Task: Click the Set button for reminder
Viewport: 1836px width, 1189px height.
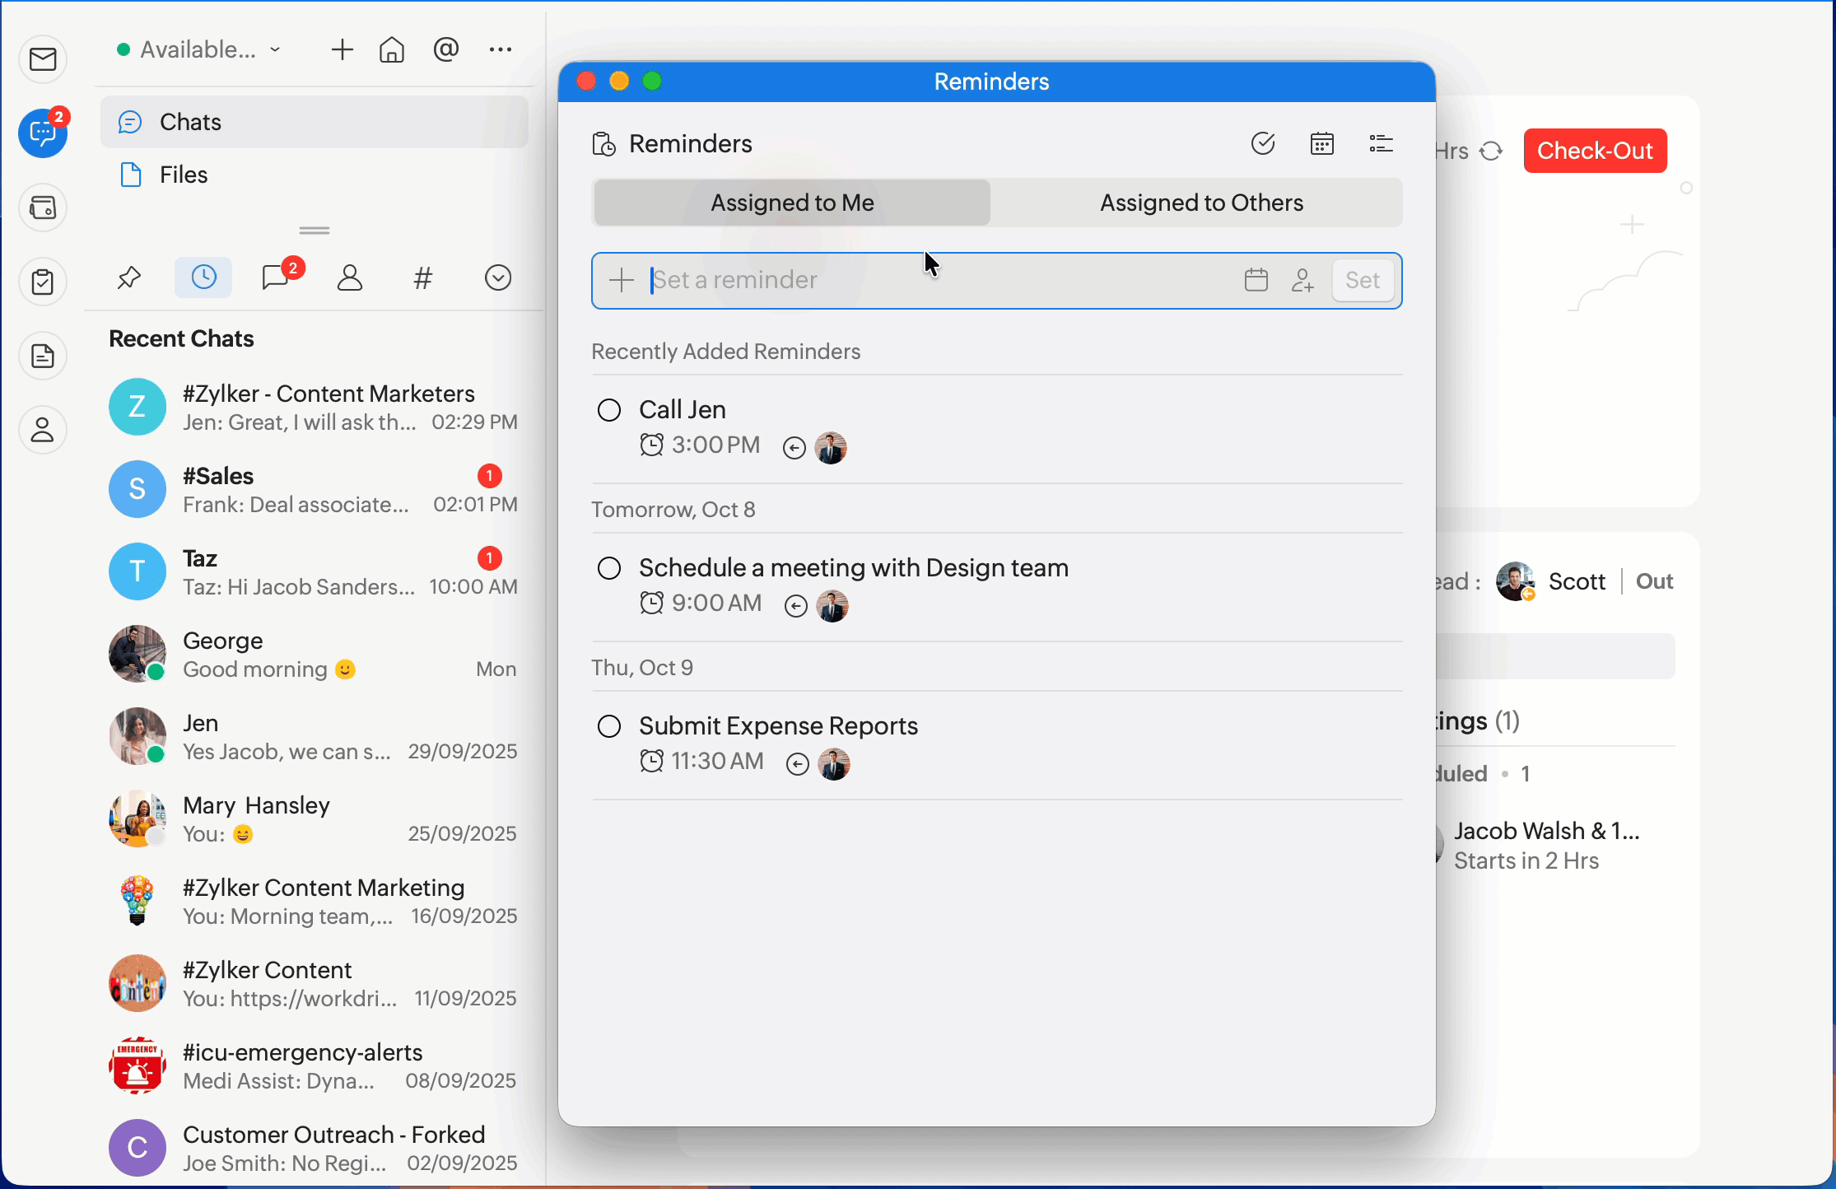Action: tap(1363, 281)
